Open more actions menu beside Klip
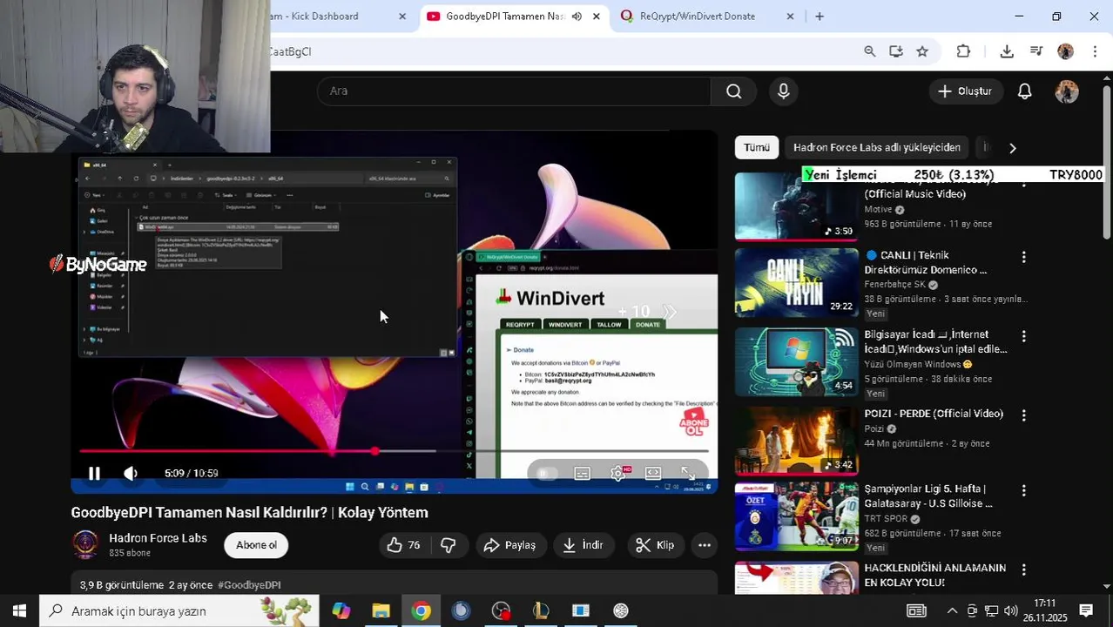The image size is (1113, 627). click(704, 545)
